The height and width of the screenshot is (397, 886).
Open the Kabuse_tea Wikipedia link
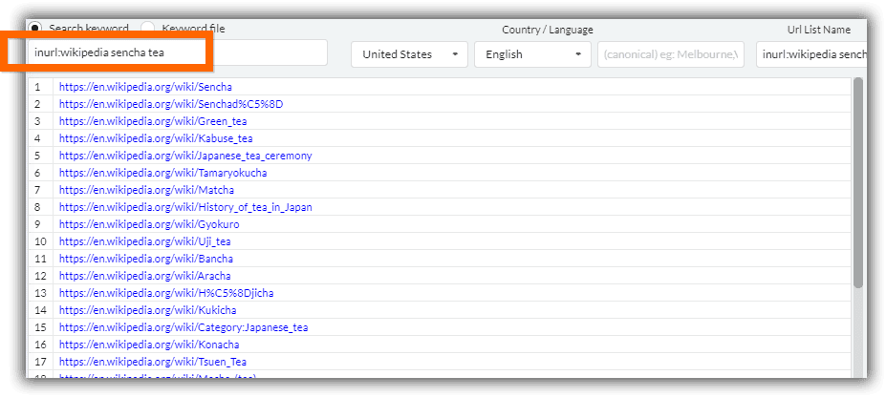pos(156,138)
